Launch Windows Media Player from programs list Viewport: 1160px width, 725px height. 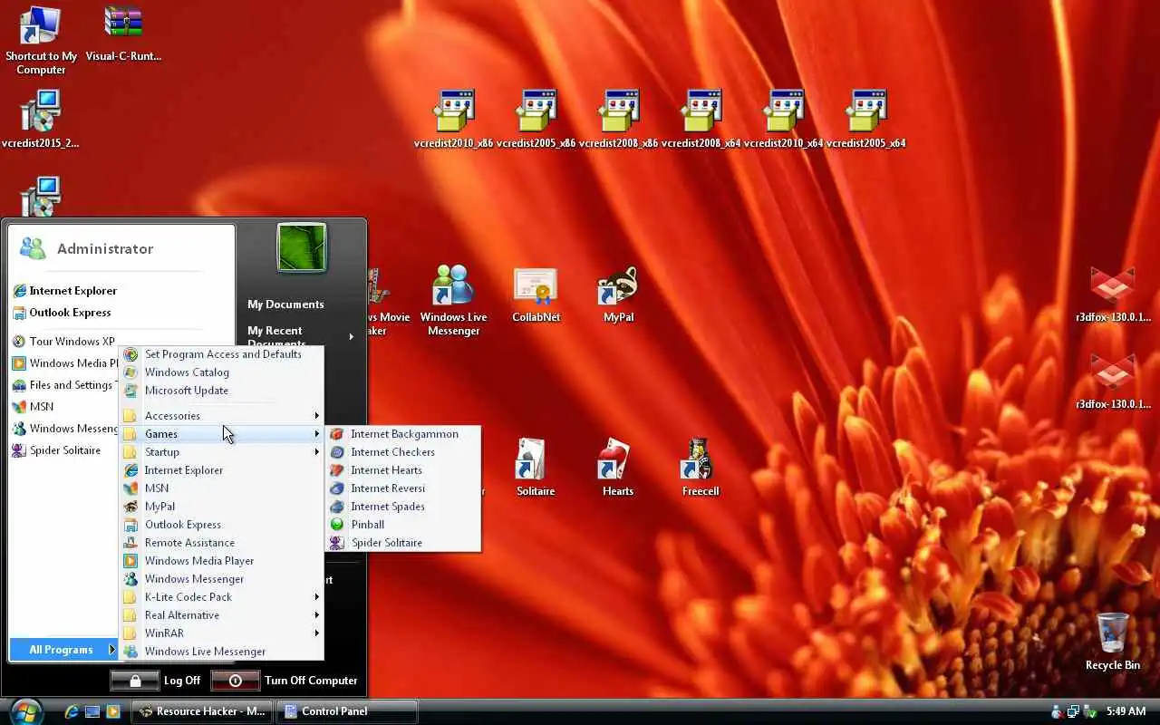(222, 561)
